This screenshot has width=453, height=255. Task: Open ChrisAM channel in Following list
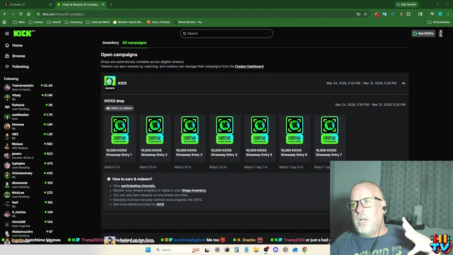(x=28, y=223)
